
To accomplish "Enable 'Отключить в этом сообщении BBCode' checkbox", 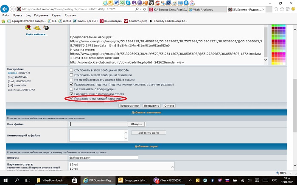I will [x=71, y=69].
